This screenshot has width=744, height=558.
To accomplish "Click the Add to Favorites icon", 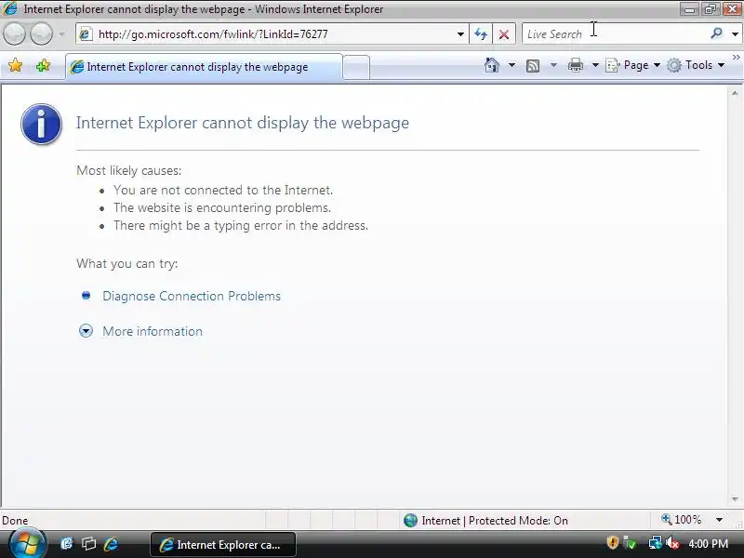I will [x=43, y=65].
